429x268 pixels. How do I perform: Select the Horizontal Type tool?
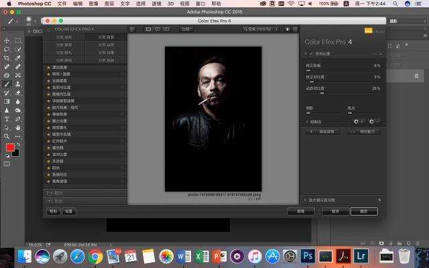tap(7, 119)
